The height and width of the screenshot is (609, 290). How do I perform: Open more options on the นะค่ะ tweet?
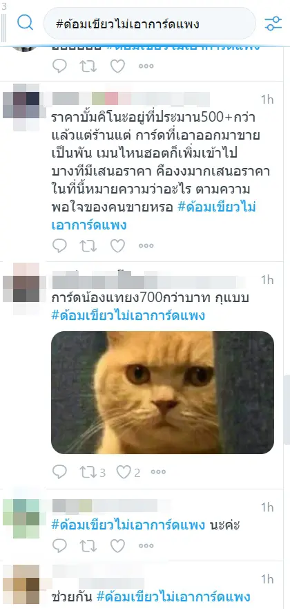pos(146,545)
